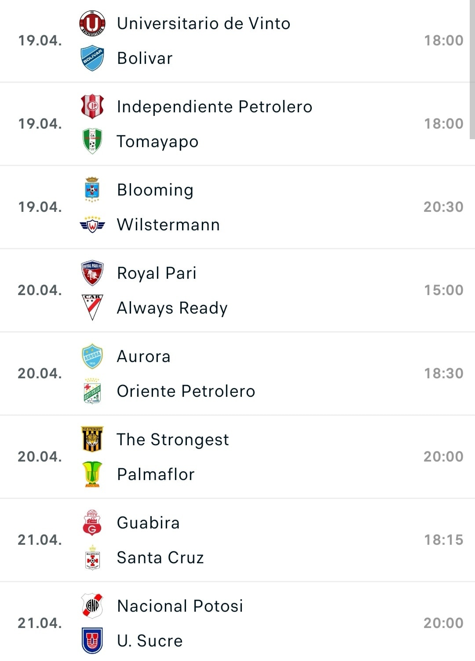Tap The Strongest tiger crest
Screen dimensions: 475x661
[x=92, y=439]
